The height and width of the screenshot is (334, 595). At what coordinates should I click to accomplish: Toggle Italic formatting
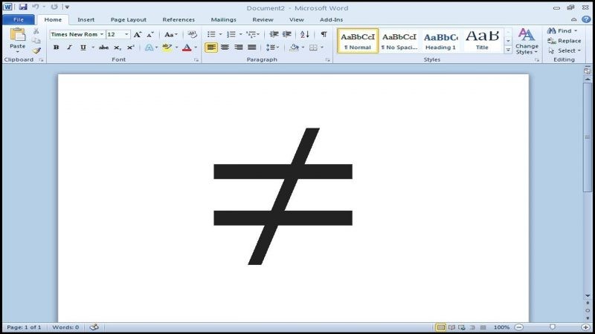click(69, 48)
